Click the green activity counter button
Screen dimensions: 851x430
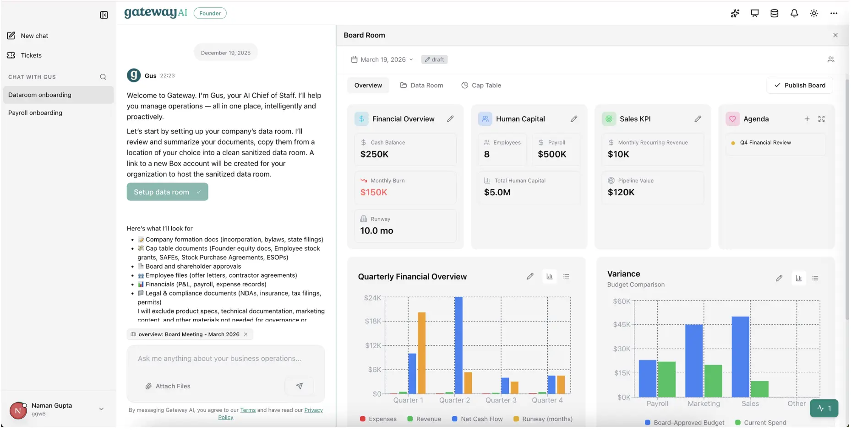point(824,408)
